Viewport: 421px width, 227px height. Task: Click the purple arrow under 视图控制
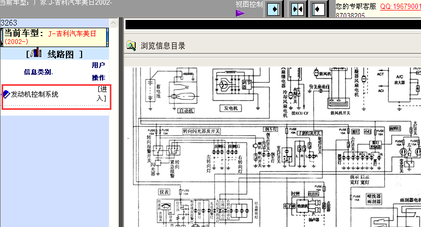coord(240,13)
